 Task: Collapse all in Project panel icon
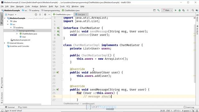40,15
